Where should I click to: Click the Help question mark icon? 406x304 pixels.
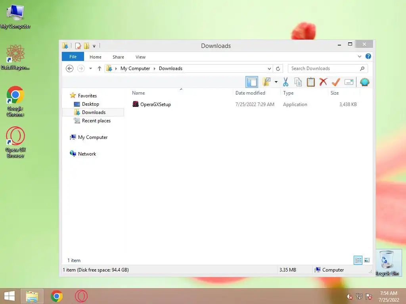coord(368,56)
